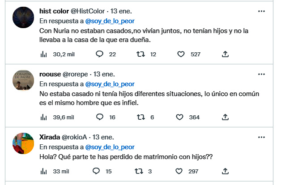281x185 pixels.
Task: Open @soy_de_lo_peor link in roouse's reply
Action: coord(110,84)
